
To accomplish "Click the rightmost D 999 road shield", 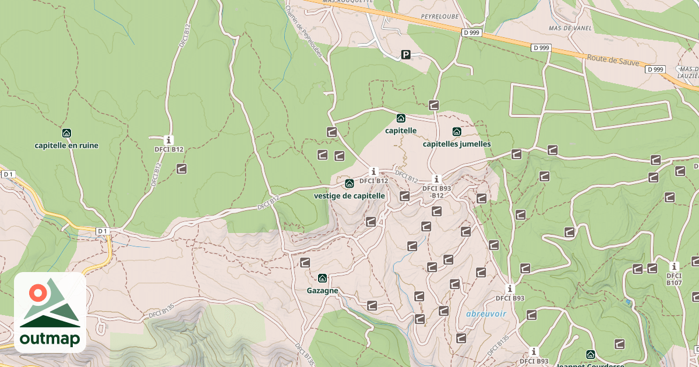I will click(655, 69).
